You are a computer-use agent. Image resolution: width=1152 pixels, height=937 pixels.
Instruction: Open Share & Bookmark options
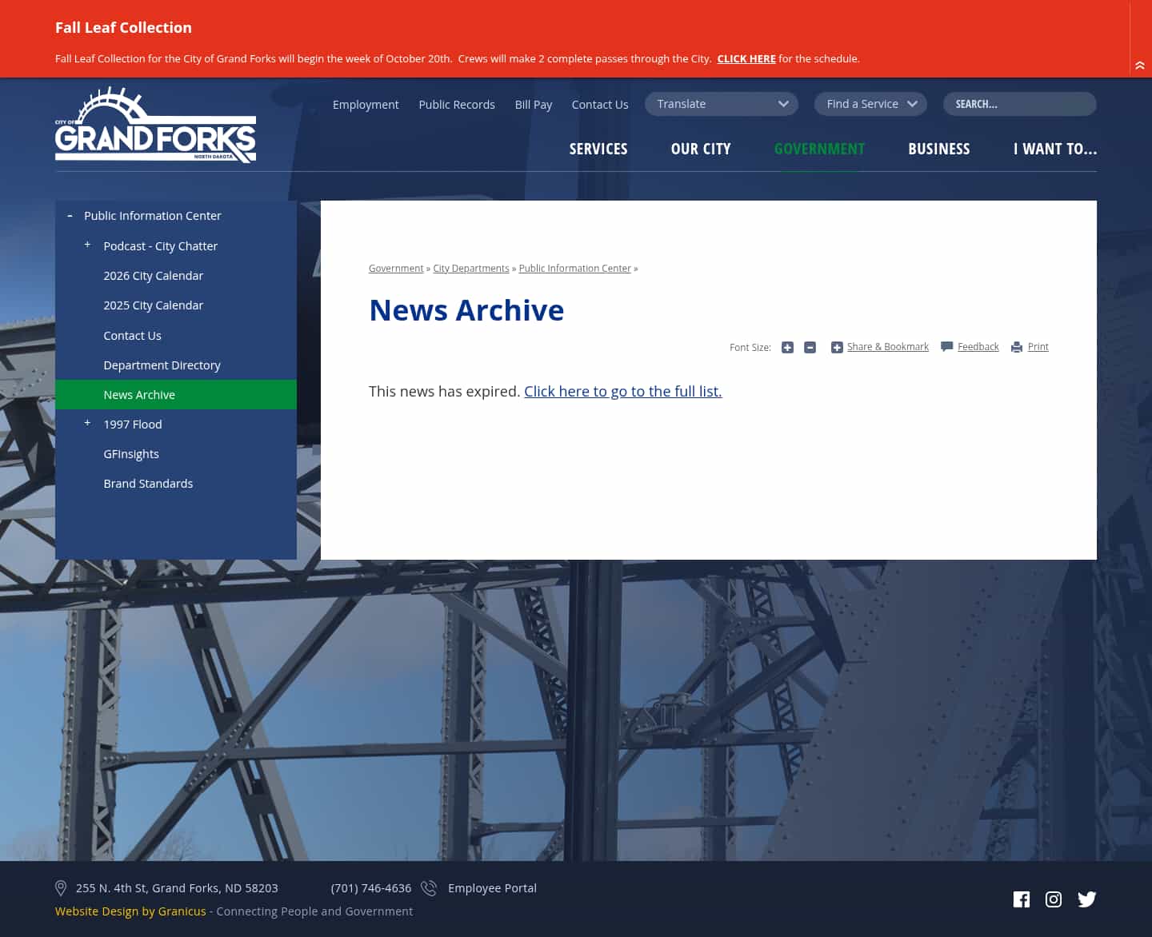887,347
